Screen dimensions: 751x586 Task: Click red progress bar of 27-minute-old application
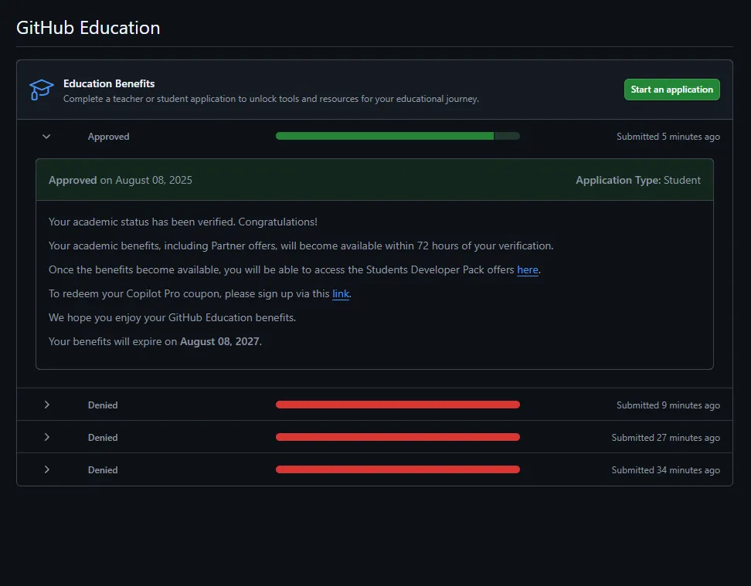click(x=397, y=437)
